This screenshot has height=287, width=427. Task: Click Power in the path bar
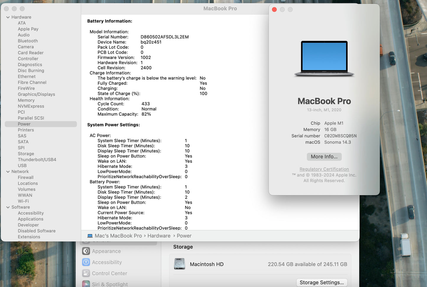pyautogui.click(x=184, y=236)
